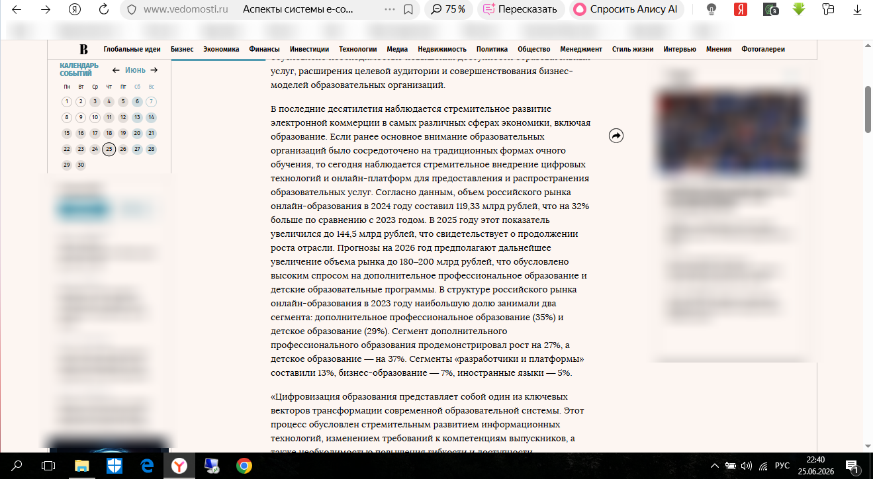873x479 pixels.
Task: Switch to Yandex Browser on taskbar
Action: [179, 466]
